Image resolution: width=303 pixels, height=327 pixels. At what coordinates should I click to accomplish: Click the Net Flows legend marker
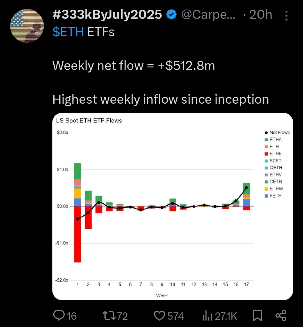click(x=266, y=133)
